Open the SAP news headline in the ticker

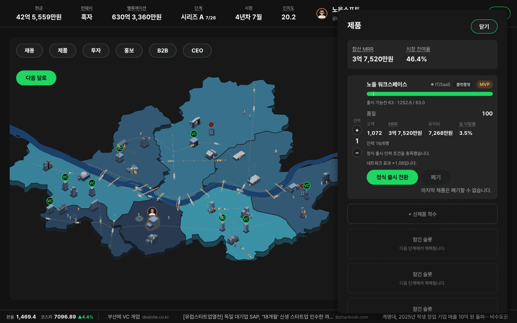(x=258, y=317)
